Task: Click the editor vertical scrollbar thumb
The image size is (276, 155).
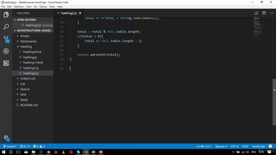Action: [274, 102]
